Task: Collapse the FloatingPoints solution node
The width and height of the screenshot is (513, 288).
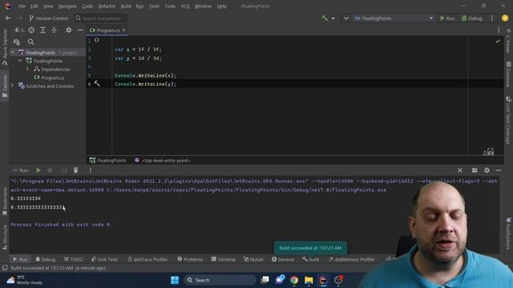Action: (13, 53)
